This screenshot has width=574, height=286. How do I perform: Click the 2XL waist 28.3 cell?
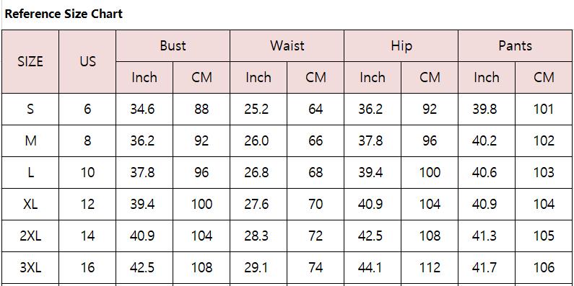pos(258,236)
